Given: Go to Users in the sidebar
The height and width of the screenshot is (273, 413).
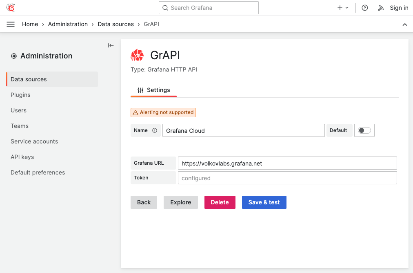Looking at the screenshot, I should [18, 110].
